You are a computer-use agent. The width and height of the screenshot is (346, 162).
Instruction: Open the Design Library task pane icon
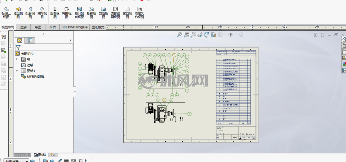[344, 46]
